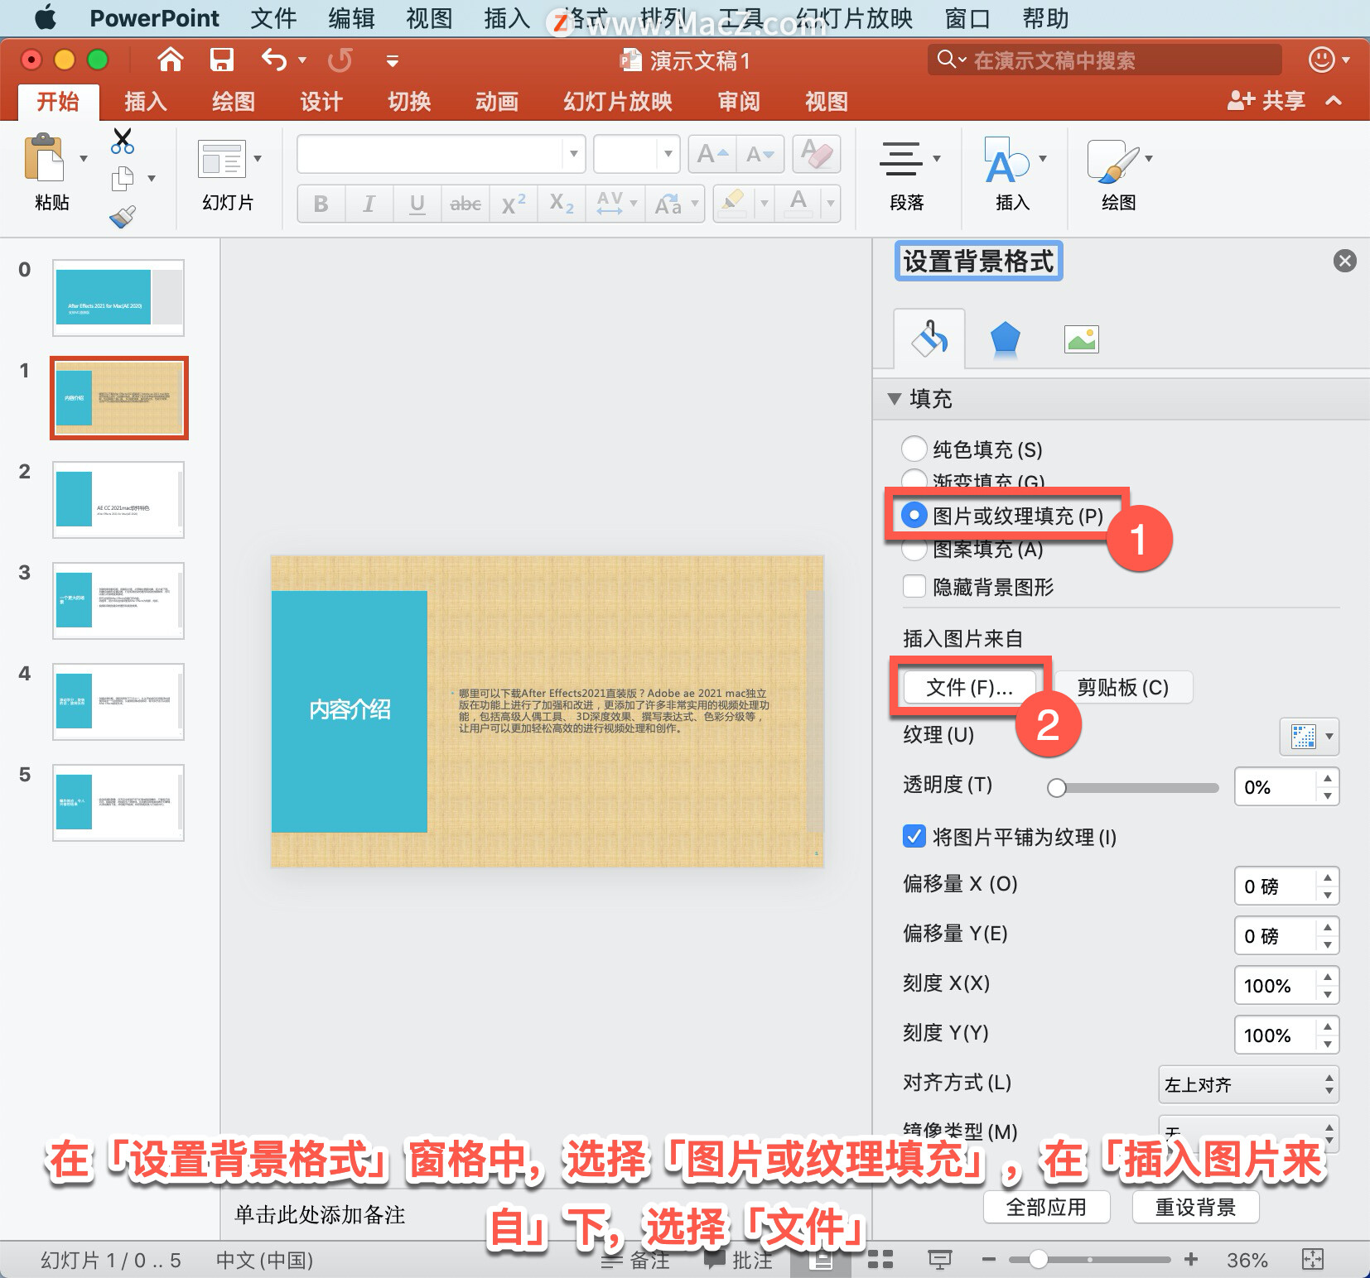
Task: Click the 剪贴板 (C) button
Action: (x=1122, y=687)
